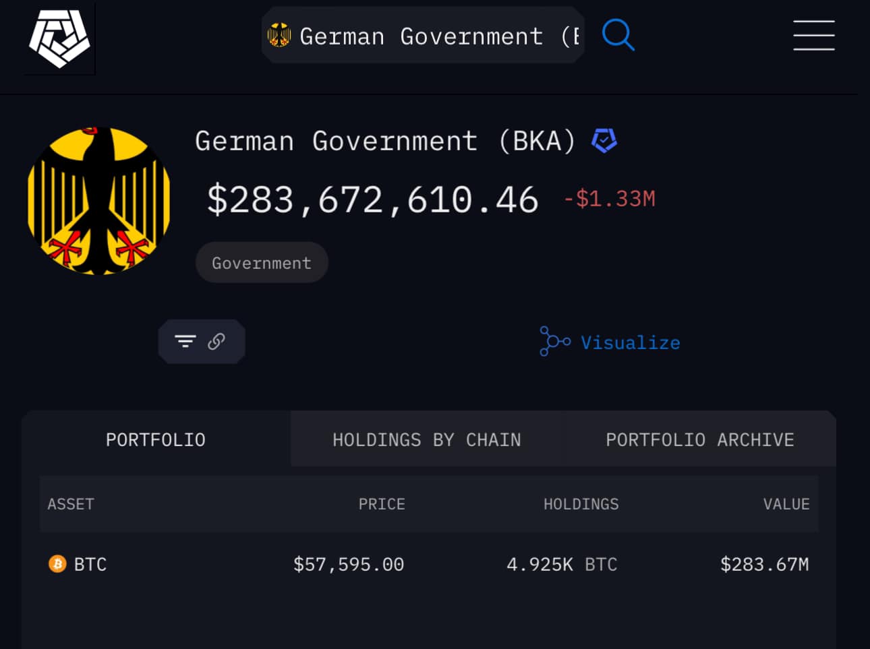Select the Portfolio tab
Screen dimensions: 870x649
[x=156, y=440]
